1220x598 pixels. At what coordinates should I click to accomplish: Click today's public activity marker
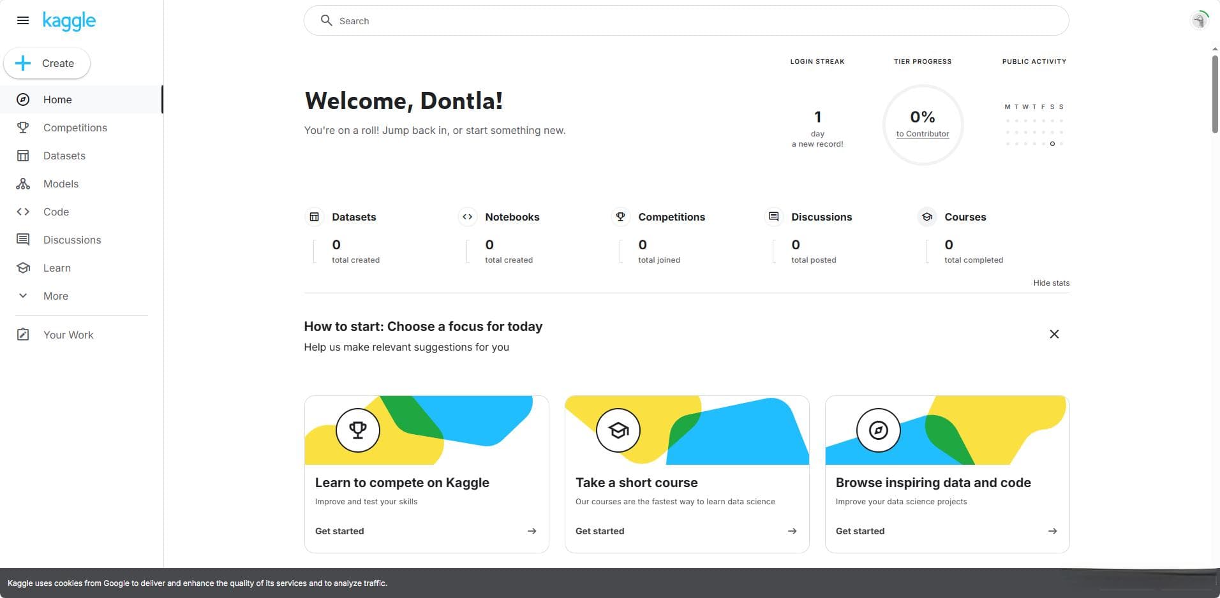[1052, 143]
